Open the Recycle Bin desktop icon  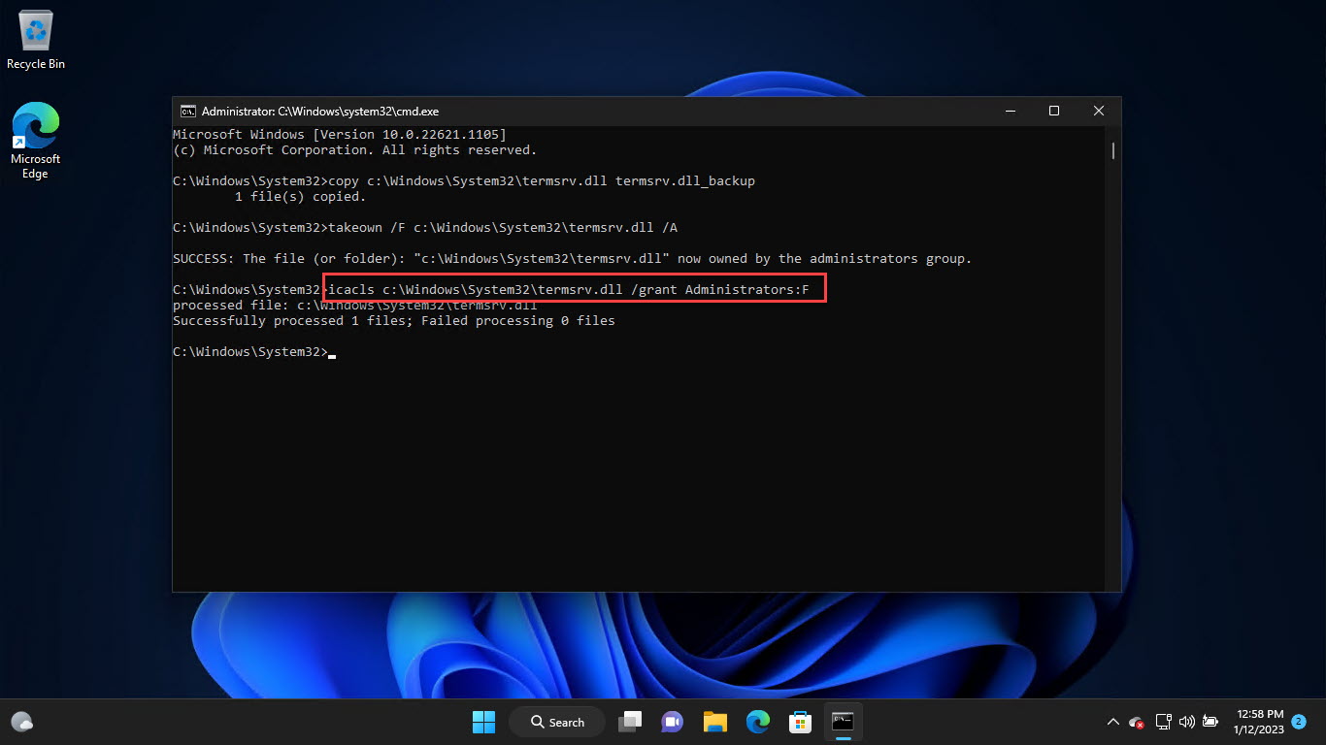tap(36, 39)
